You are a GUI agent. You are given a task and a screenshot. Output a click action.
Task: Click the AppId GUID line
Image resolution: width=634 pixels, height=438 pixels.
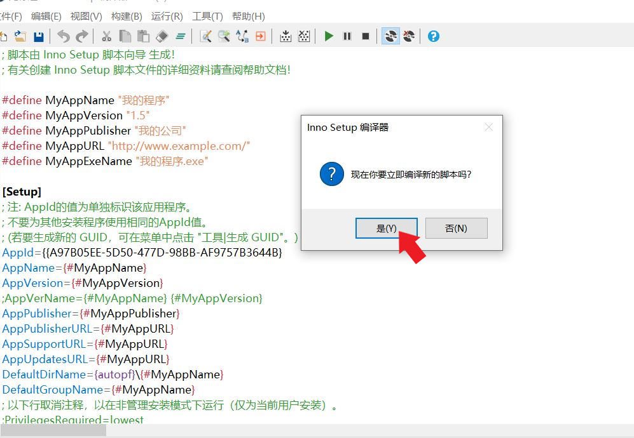click(x=142, y=253)
